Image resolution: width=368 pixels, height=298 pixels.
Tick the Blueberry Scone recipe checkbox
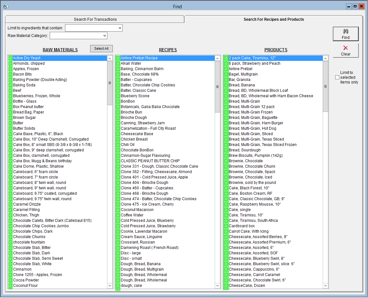pyautogui.click(x=118, y=96)
